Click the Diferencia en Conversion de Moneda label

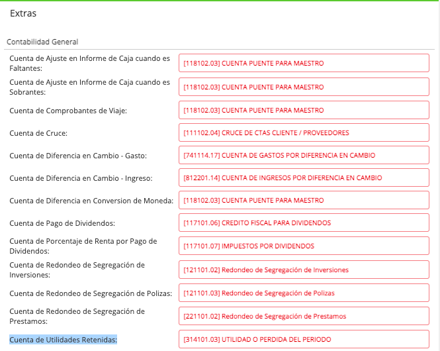coord(91,201)
